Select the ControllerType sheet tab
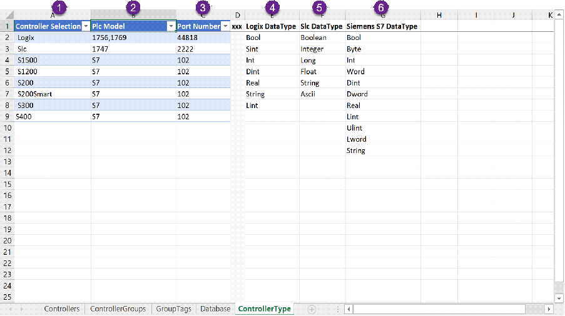Screen dimensions: 565x316 click(265, 309)
